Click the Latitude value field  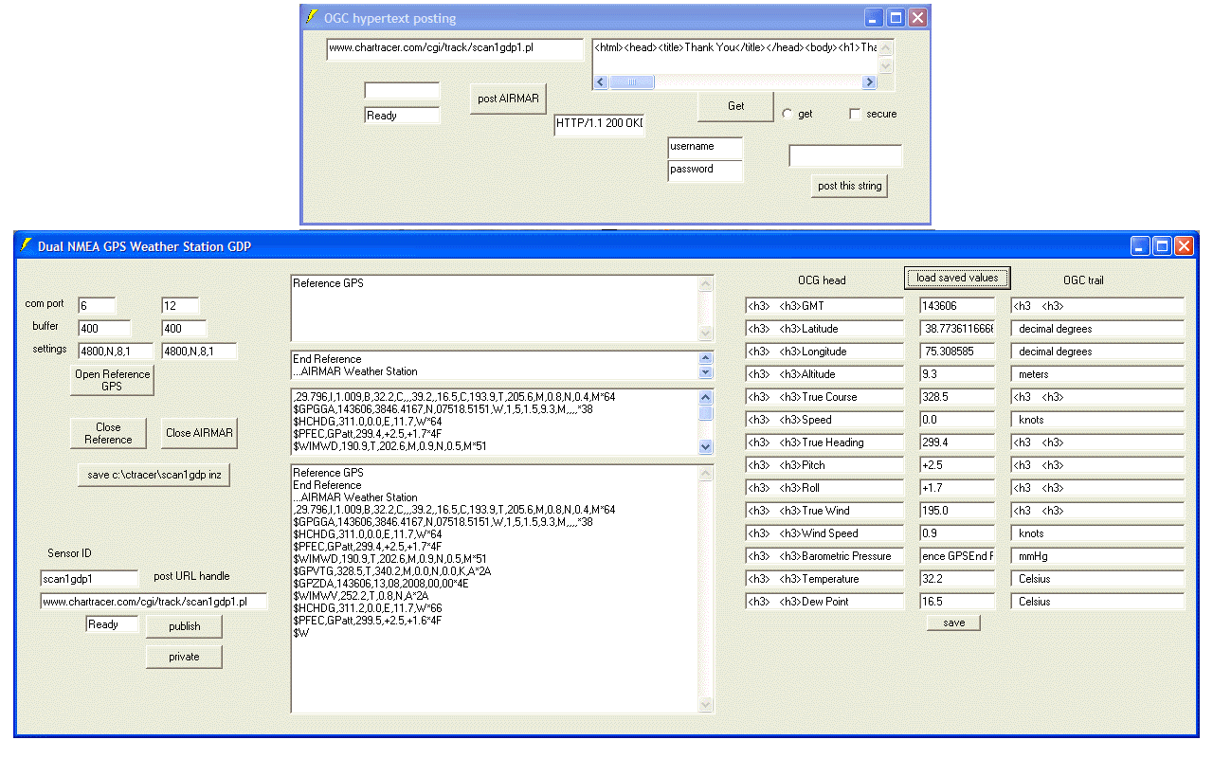point(957,329)
